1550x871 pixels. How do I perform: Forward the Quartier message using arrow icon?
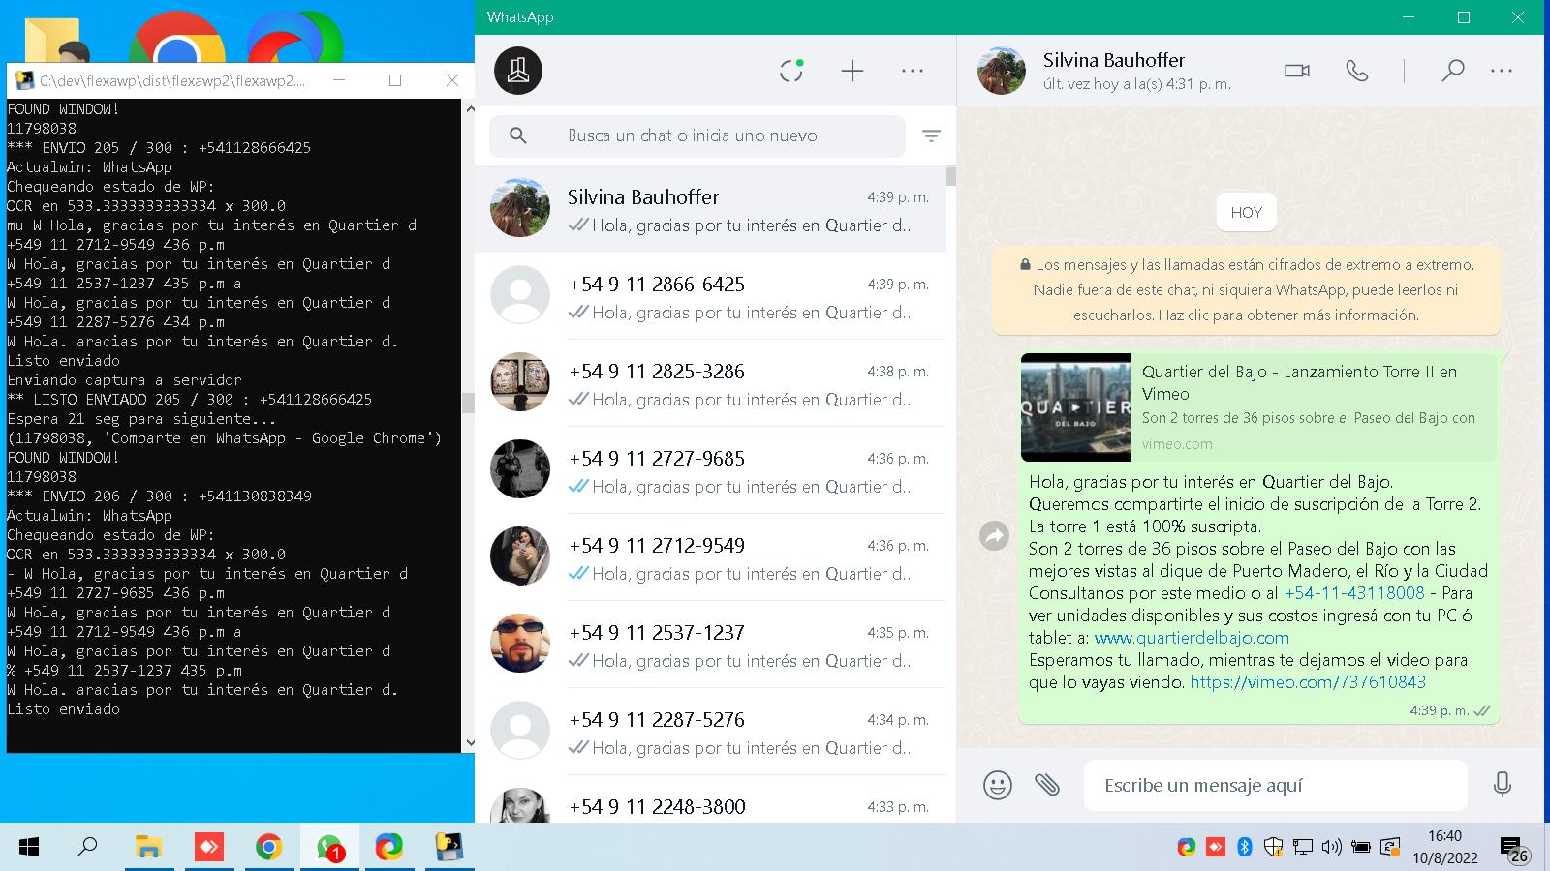pos(995,535)
